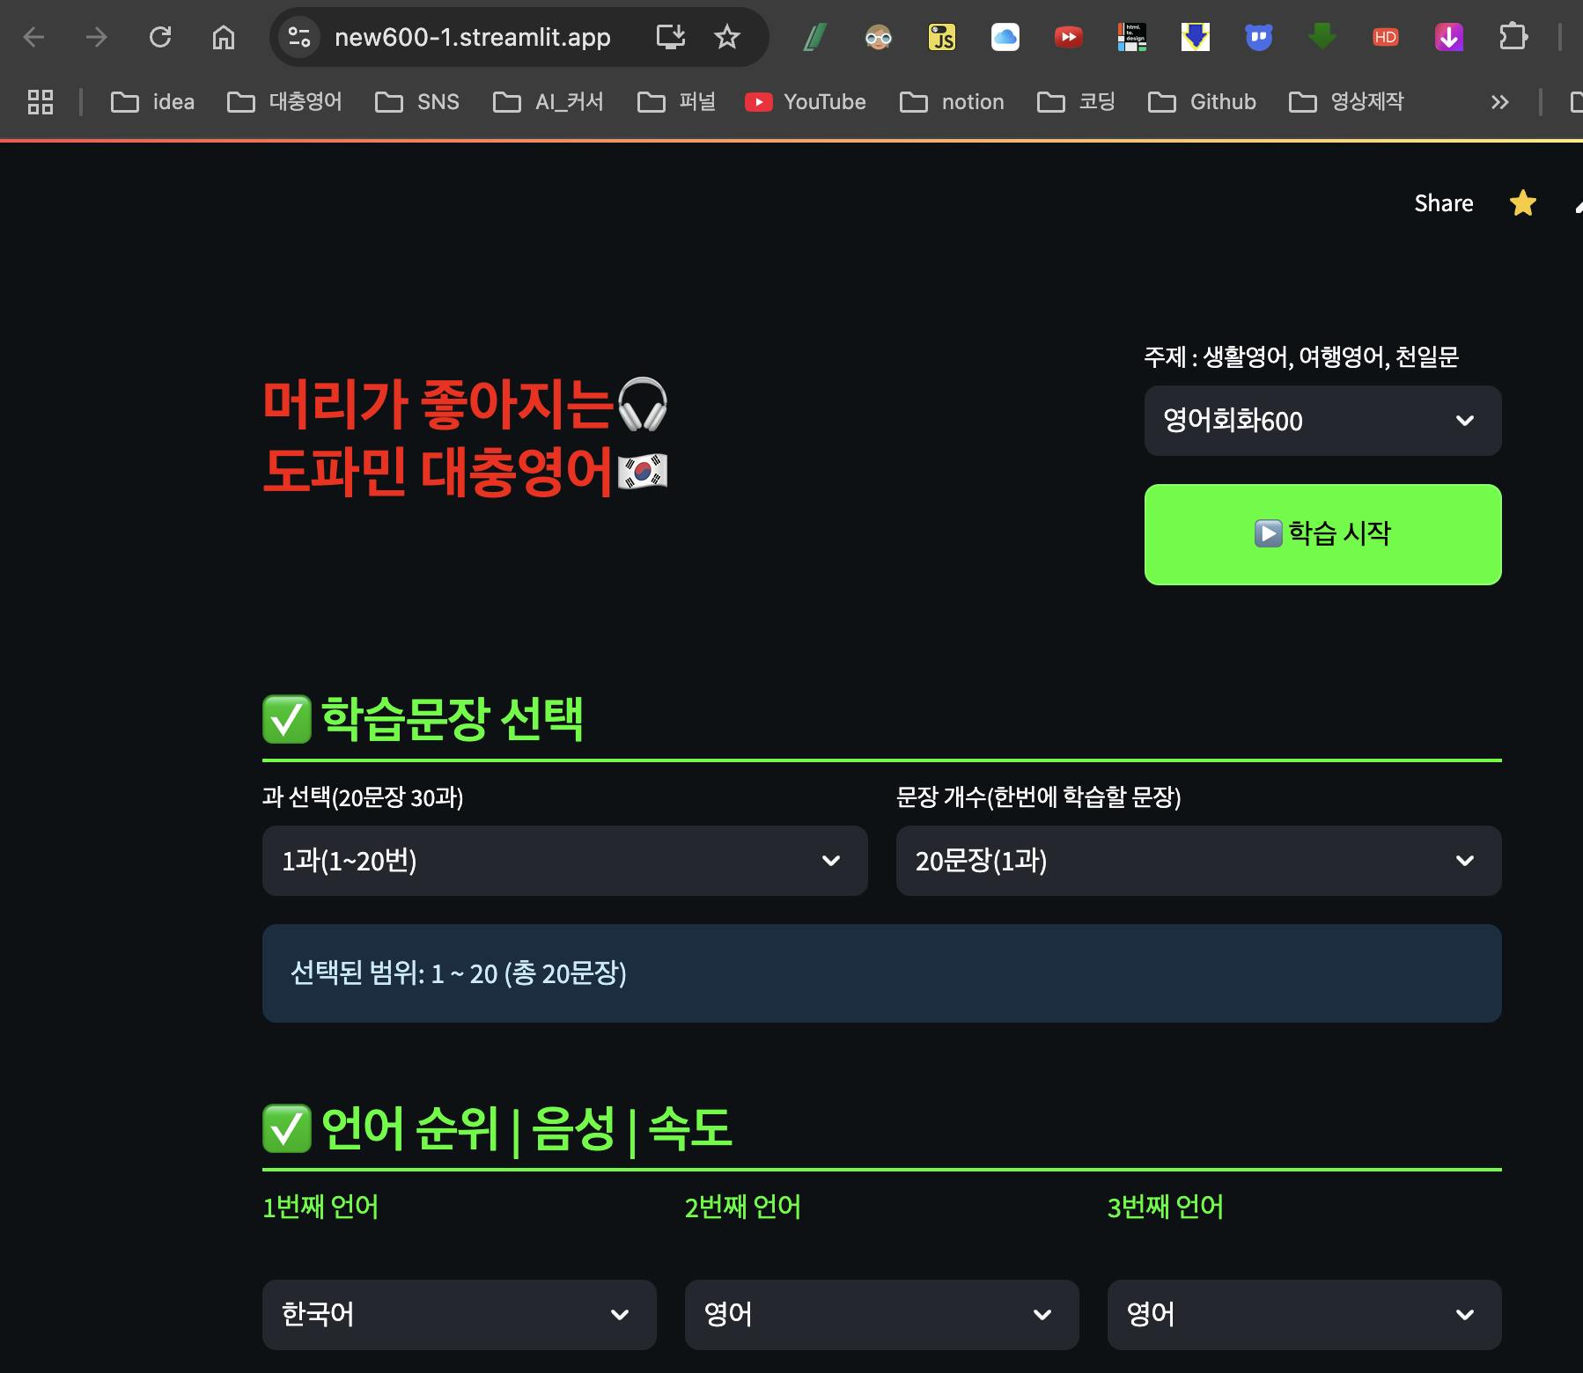Viewport: 1583px width, 1373px height.
Task: Click the 과 선택(20문장 30과) label
Action: [363, 797]
